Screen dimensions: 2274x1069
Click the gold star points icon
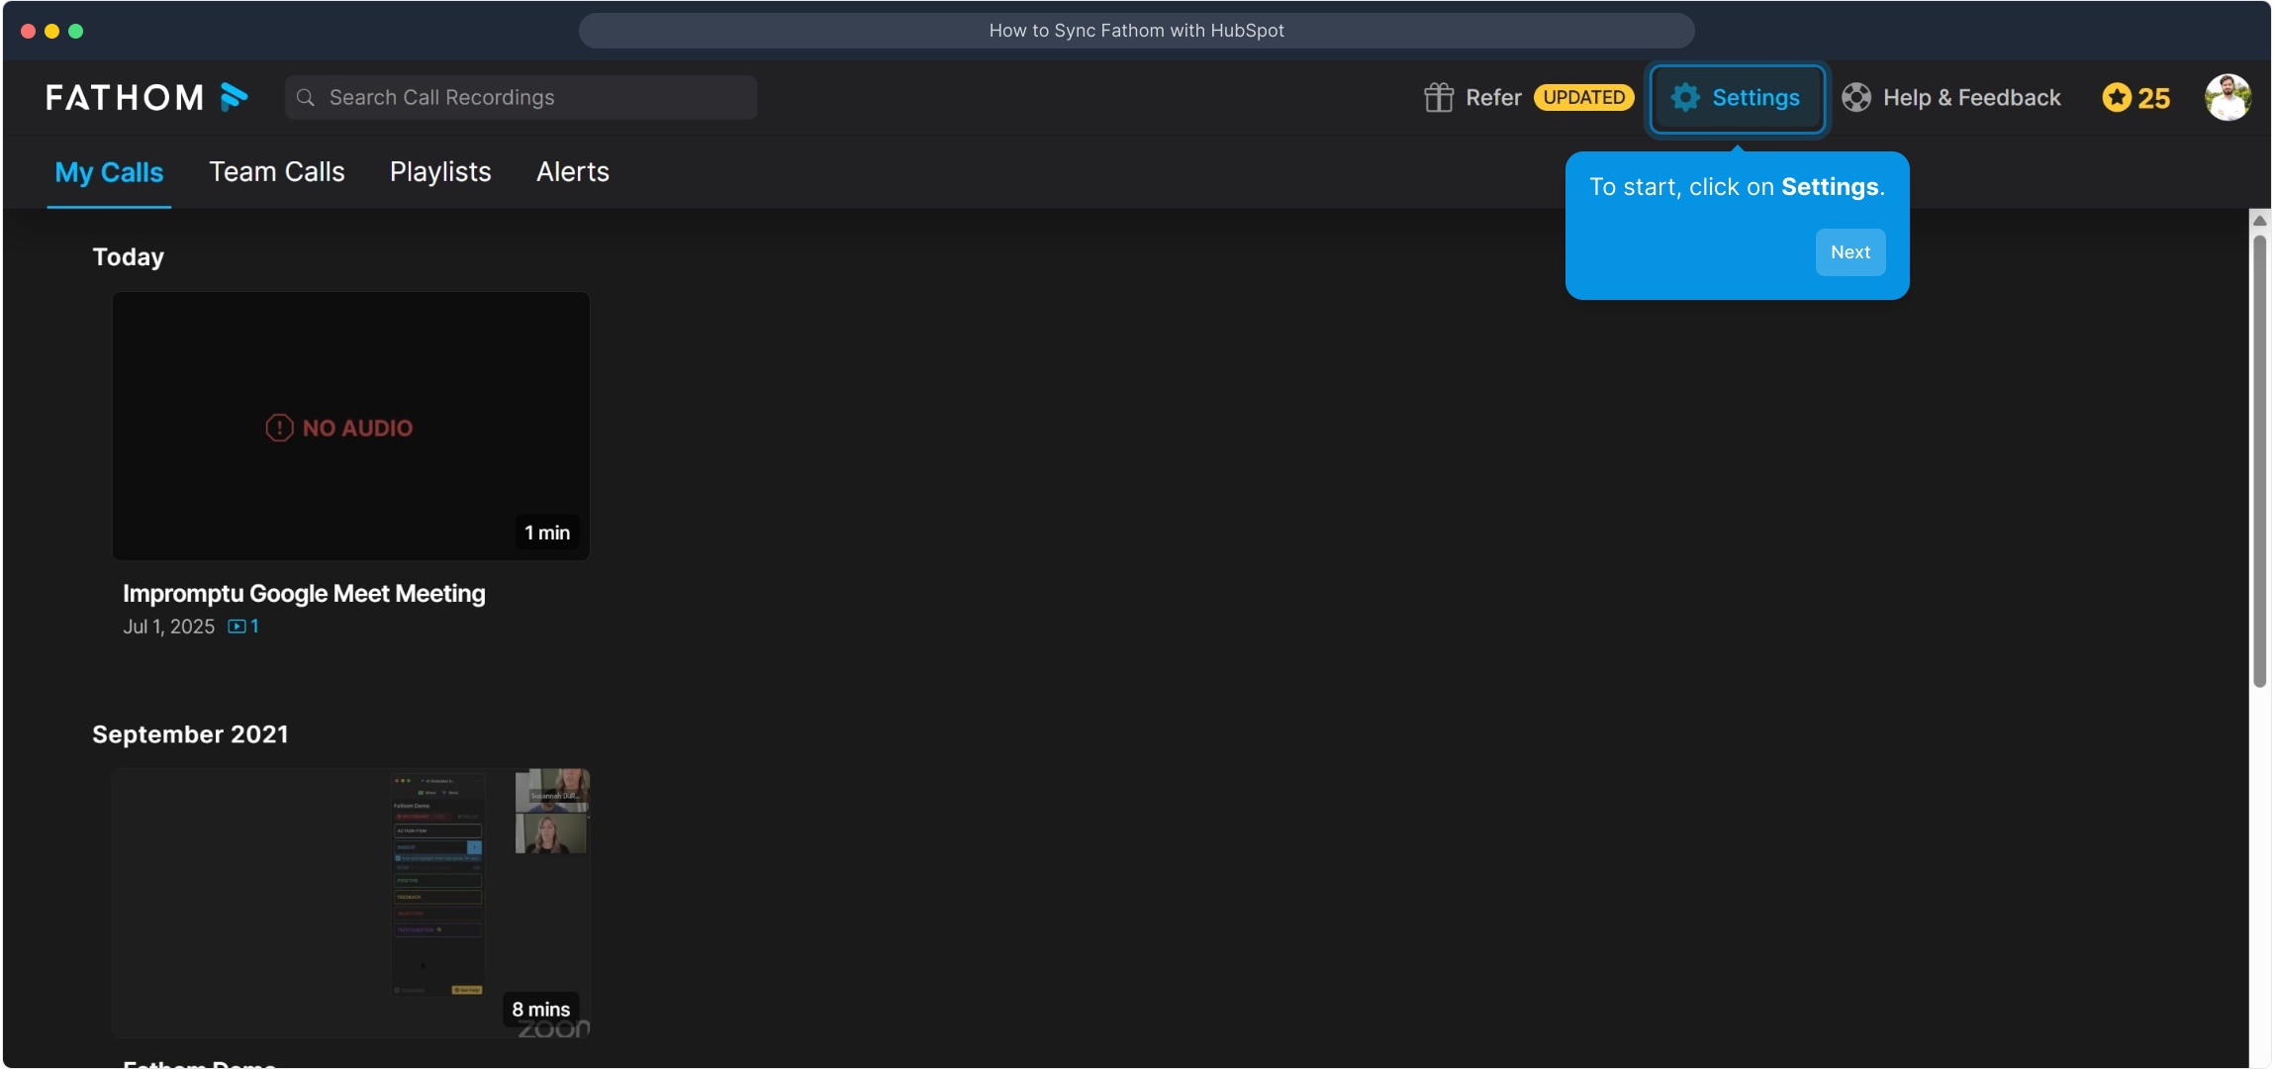click(x=2117, y=97)
